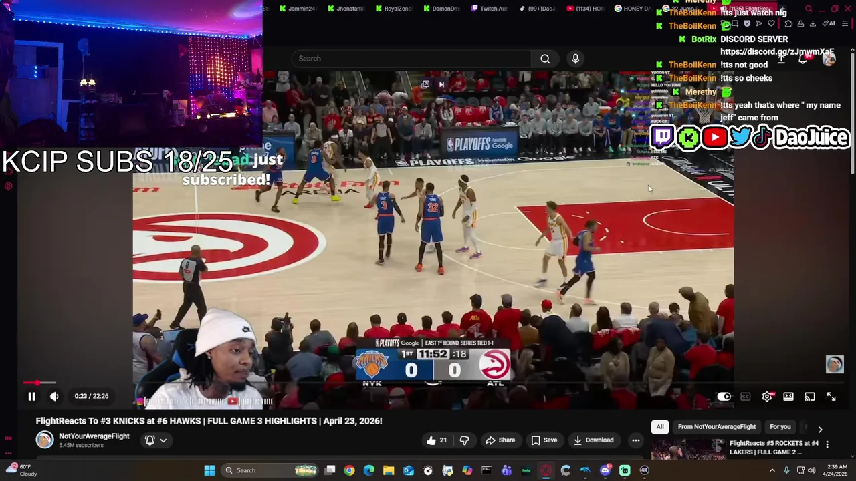Switch to the Jhonatan browser tab
Screen dimensions: 856x481
(346, 9)
